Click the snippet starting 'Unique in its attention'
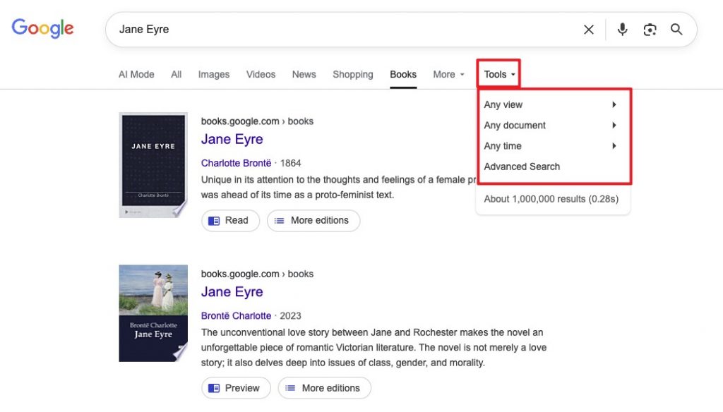Image resolution: width=723 pixels, height=412 pixels. [x=338, y=187]
